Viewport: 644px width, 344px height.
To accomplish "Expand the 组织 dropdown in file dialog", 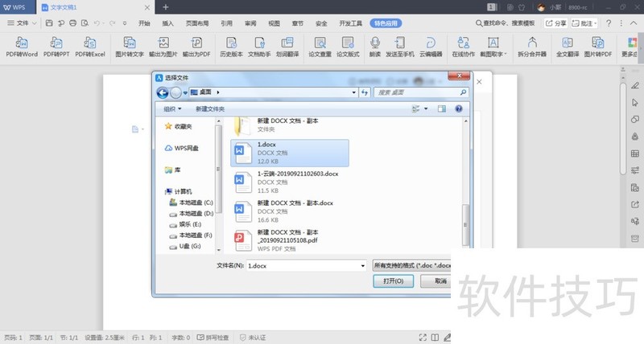I will 172,109.
